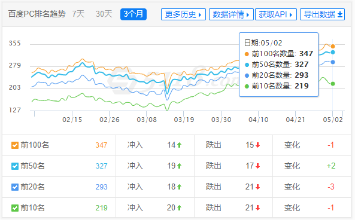This screenshot has width=355, height=220.
Task: Click the 03/19 date label on axis
Action: [x=184, y=120]
